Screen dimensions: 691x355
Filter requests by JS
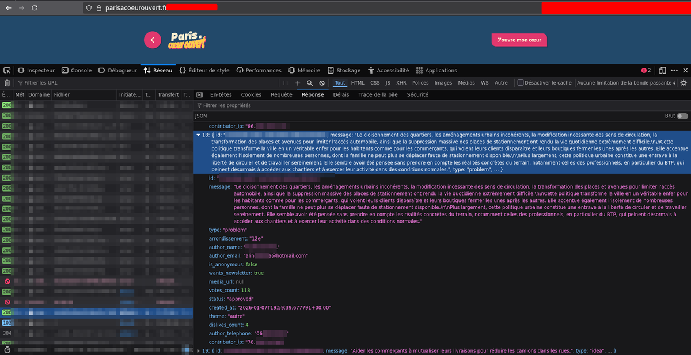pos(388,83)
